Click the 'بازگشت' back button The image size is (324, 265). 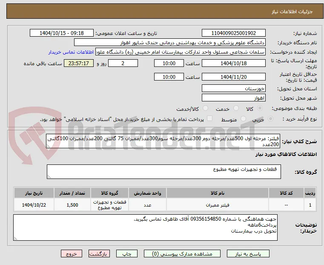coord(99,253)
